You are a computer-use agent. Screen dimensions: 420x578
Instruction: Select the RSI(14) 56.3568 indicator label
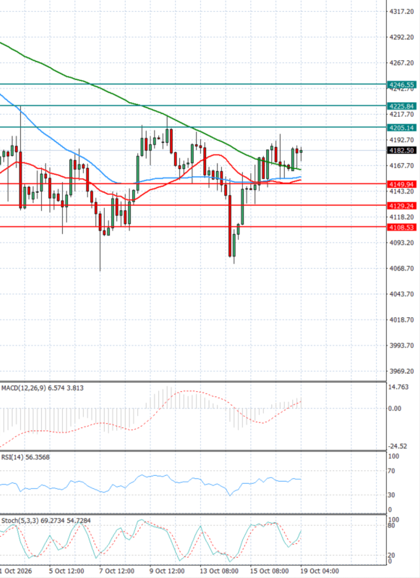coord(25,457)
